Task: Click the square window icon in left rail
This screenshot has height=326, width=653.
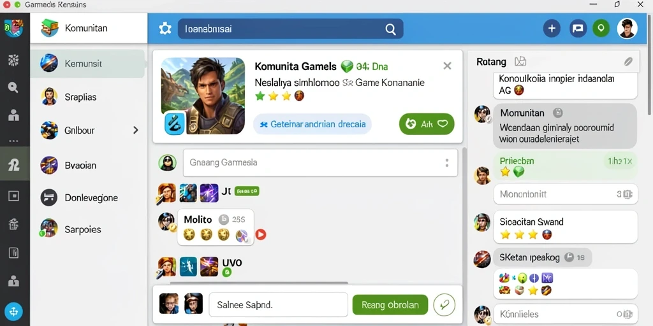Action: tap(14, 196)
